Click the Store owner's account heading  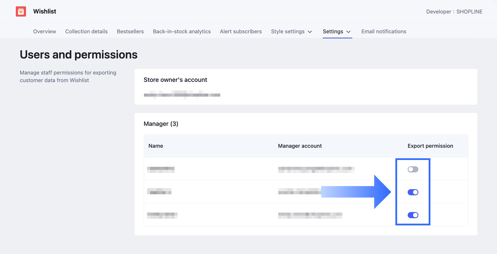[x=175, y=80]
